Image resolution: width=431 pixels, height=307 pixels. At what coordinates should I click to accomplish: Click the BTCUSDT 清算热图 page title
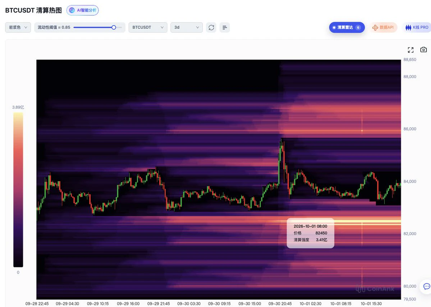coord(33,10)
